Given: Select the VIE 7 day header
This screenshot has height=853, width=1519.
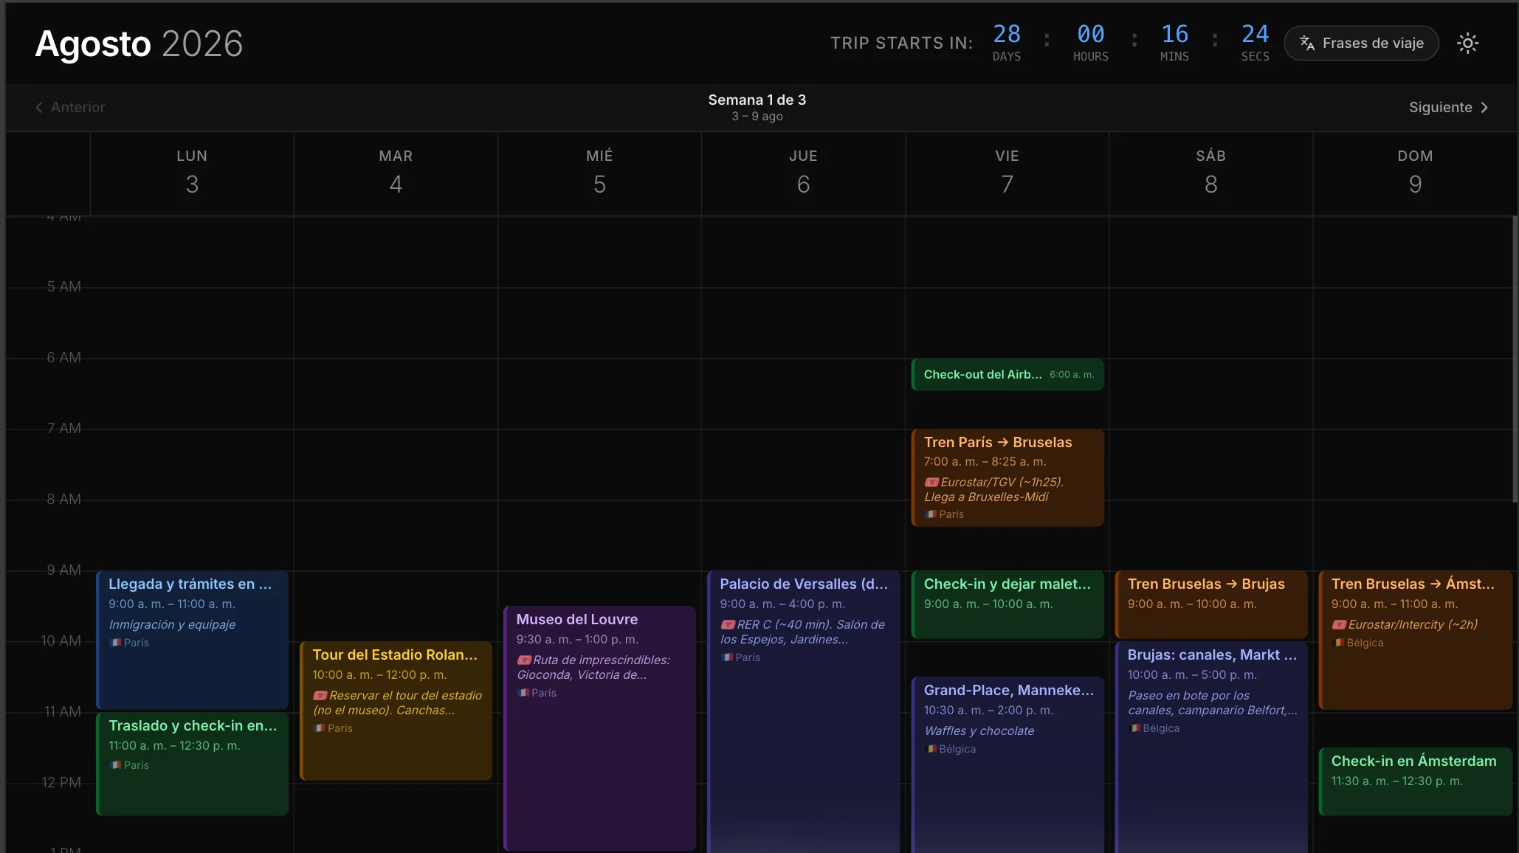Looking at the screenshot, I should click(1007, 173).
